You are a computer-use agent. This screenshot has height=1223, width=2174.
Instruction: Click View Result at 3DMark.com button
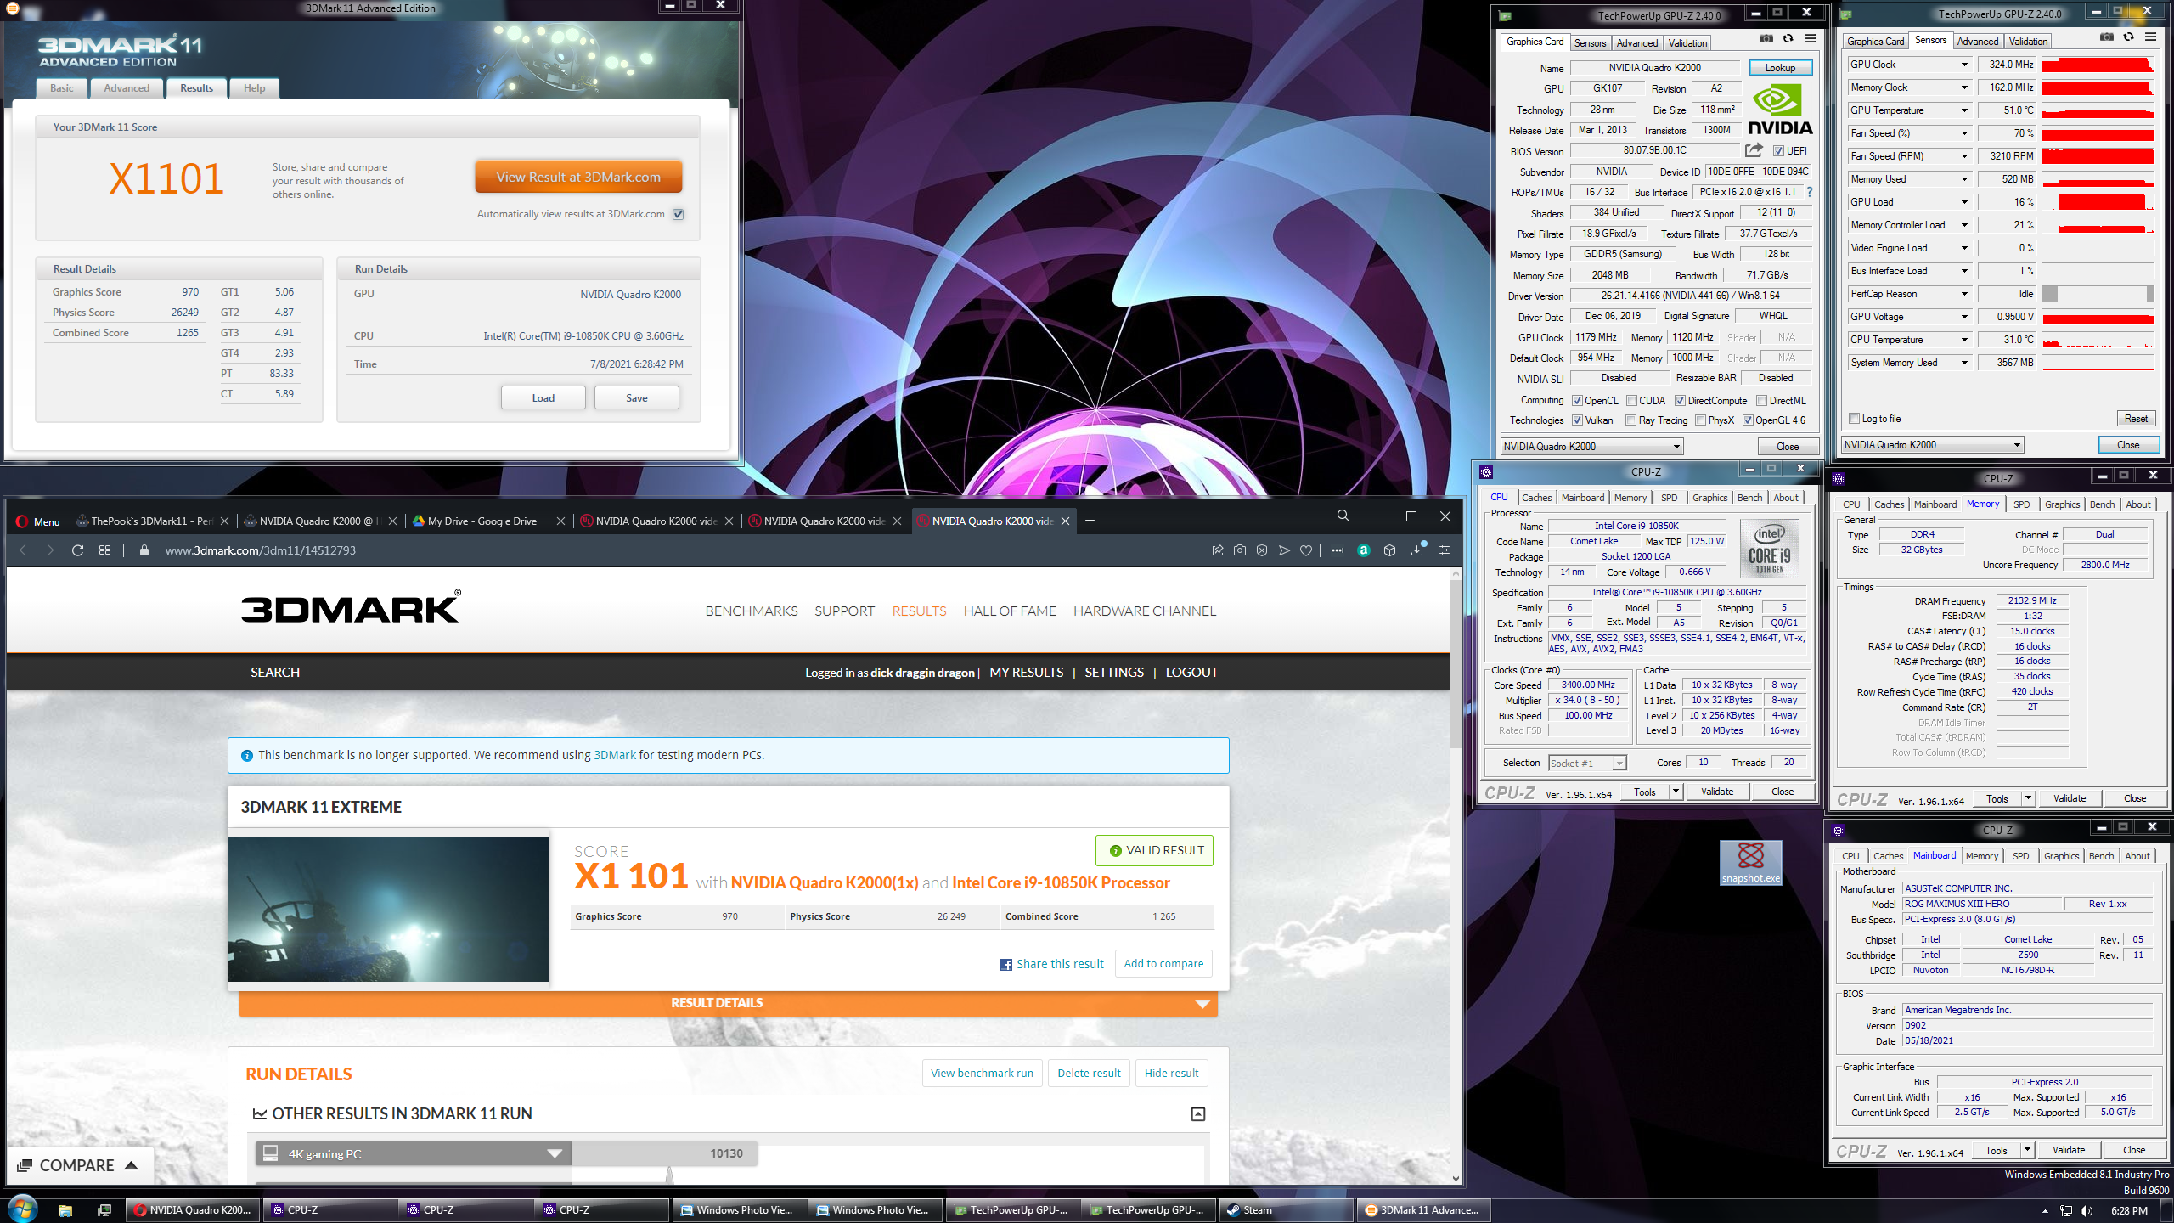[578, 178]
